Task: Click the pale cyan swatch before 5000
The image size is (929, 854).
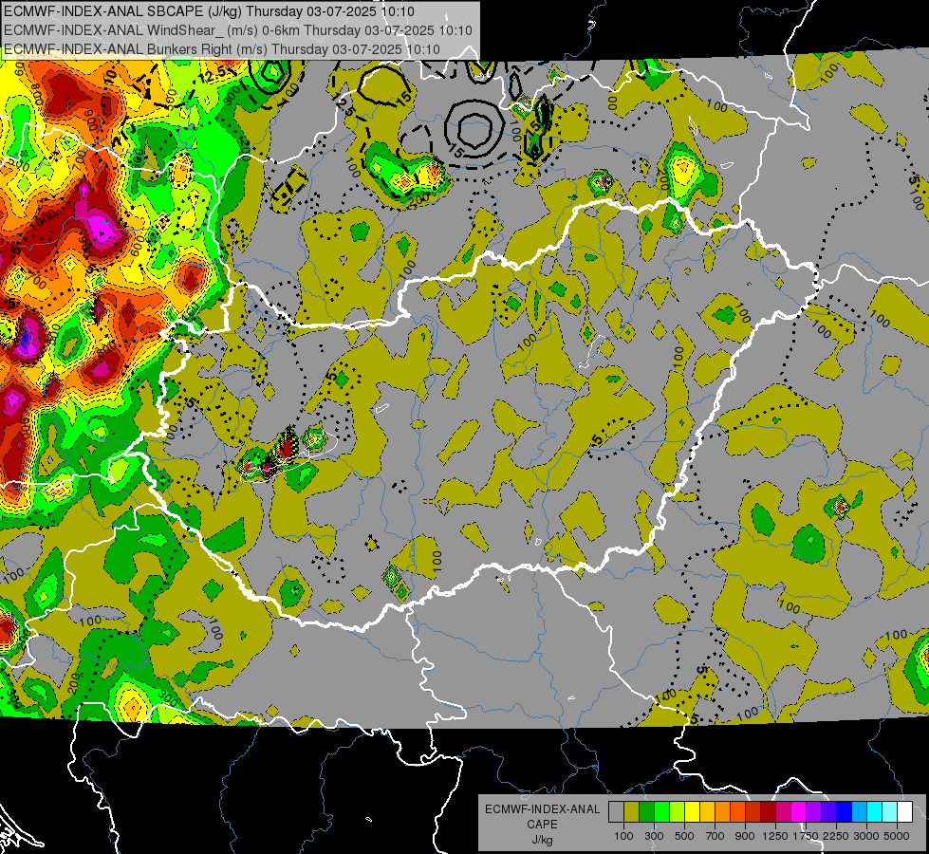Action: point(890,812)
